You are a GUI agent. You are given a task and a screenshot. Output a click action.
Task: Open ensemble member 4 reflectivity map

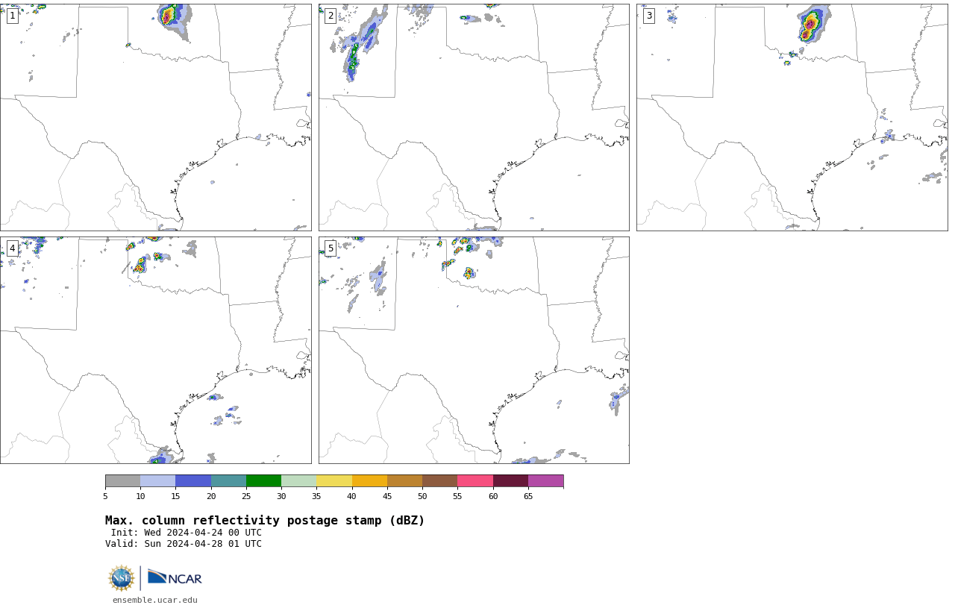click(155, 350)
